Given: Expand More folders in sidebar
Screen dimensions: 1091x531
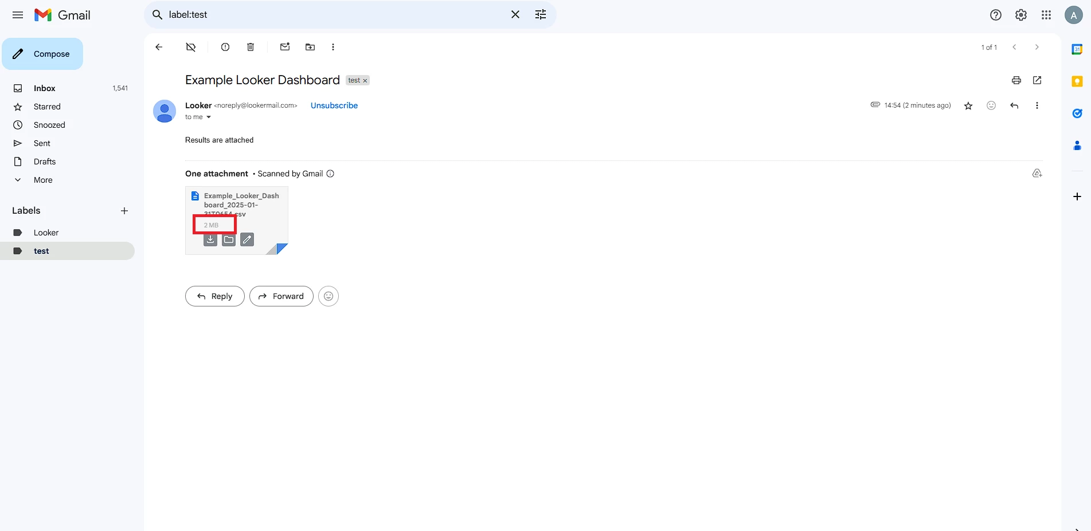Looking at the screenshot, I should [68, 180].
